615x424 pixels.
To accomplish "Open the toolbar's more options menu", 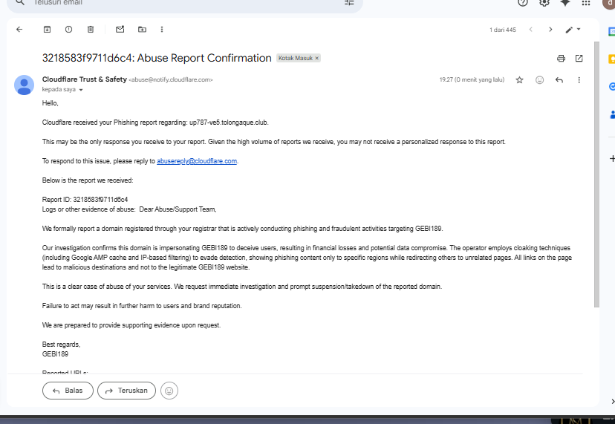I will 162,30.
